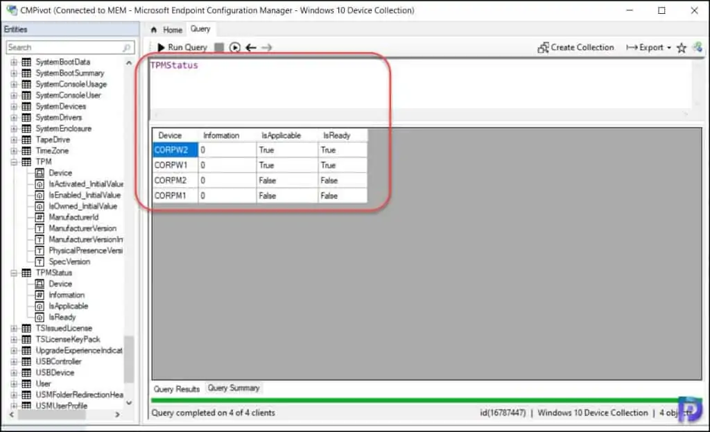Select SpecVersion property
Screen dimensions: 710x432
[x=69, y=261]
